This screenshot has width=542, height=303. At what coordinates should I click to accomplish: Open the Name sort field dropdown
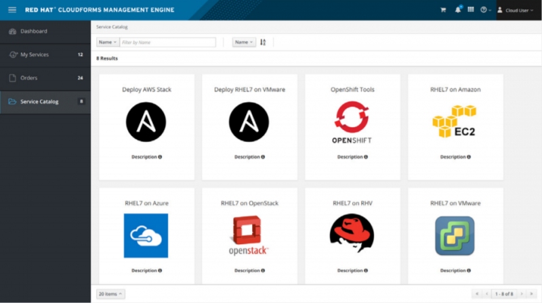point(244,42)
